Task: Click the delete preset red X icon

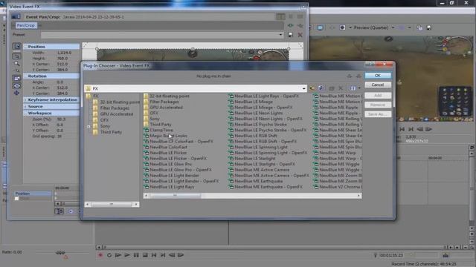Action: pos(300,35)
